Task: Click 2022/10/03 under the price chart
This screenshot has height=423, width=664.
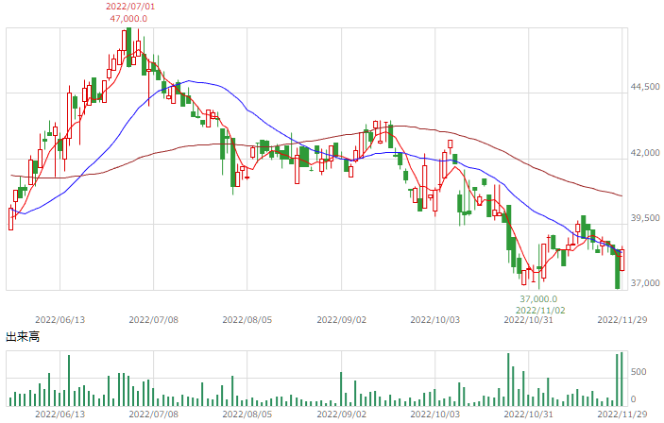Action: (x=434, y=320)
